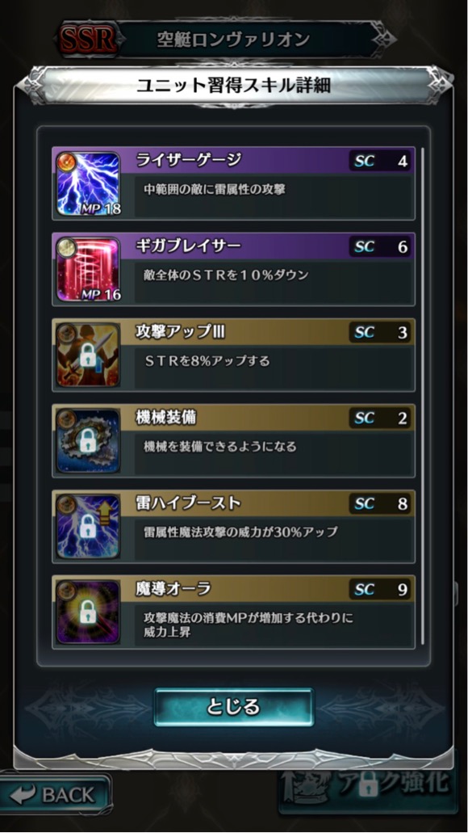Close the dialog with とじる button
This screenshot has width=468, height=833.
click(234, 707)
